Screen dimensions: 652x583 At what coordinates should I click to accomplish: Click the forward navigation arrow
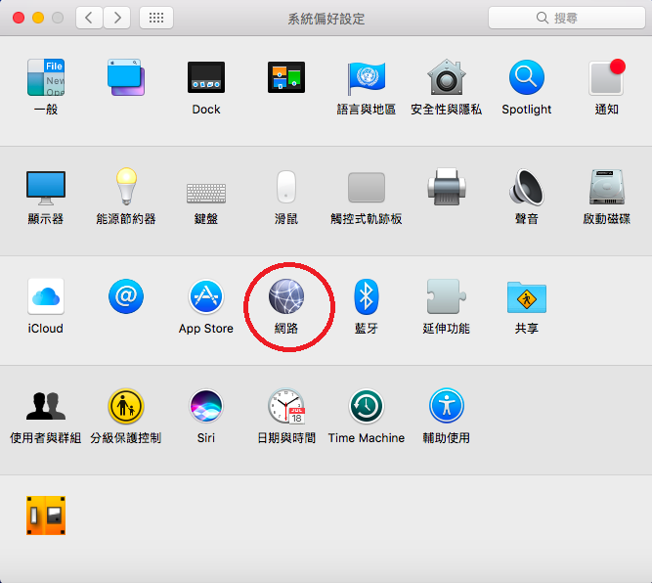pyautogui.click(x=117, y=18)
